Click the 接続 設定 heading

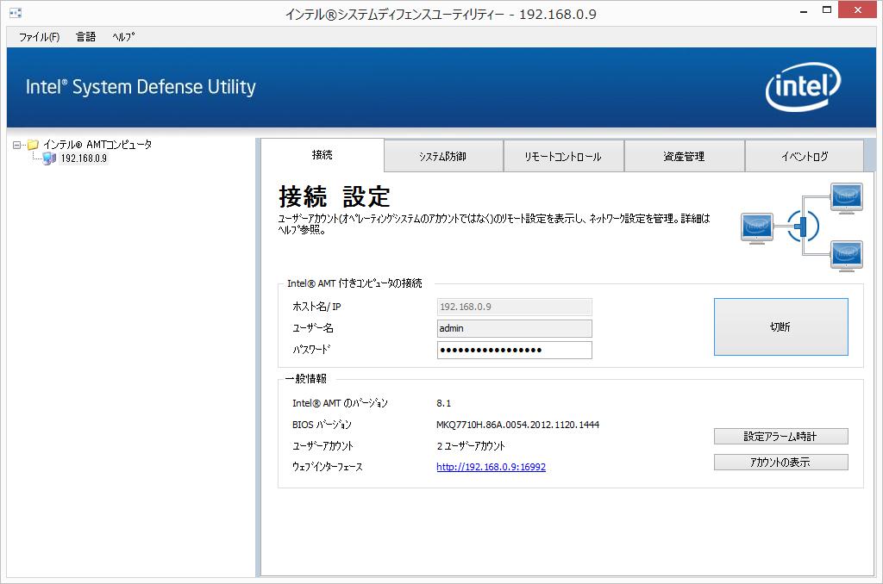[x=334, y=197]
